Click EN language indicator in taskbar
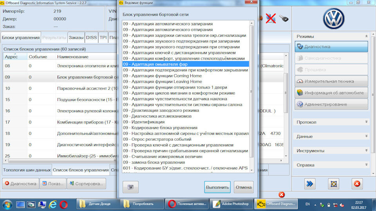This screenshot has width=376, height=211. pyautogui.click(x=307, y=204)
